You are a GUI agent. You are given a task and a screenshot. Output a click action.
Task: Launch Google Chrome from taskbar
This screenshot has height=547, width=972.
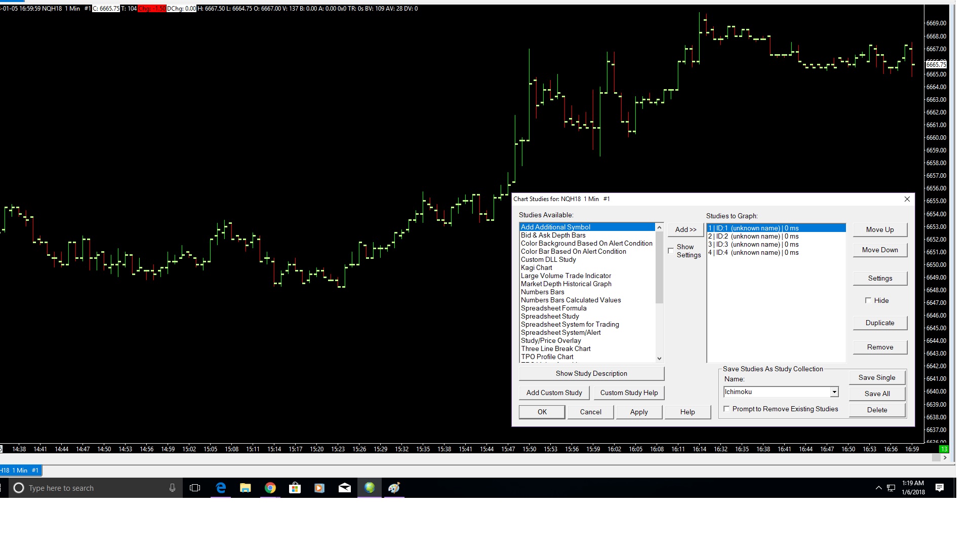pos(270,488)
